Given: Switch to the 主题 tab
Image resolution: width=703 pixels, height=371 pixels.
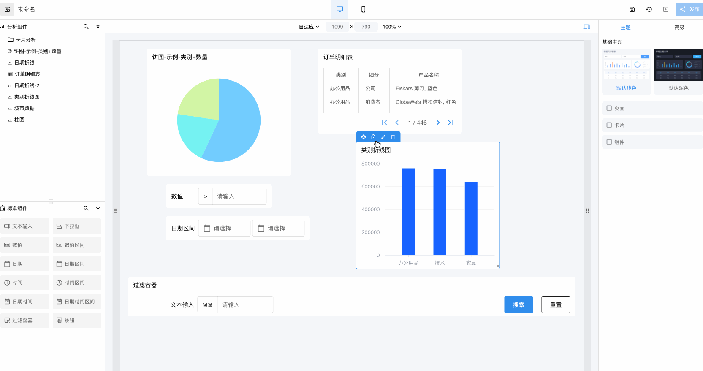Looking at the screenshot, I should (x=626, y=27).
